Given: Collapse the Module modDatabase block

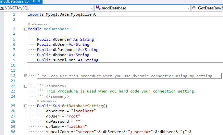Looking at the screenshot, I should (26, 29).
